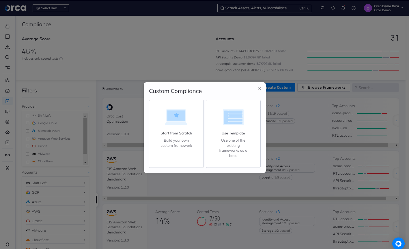Click the 7/50 Control Tests donut chart
This screenshot has height=249, width=409.
201,221
